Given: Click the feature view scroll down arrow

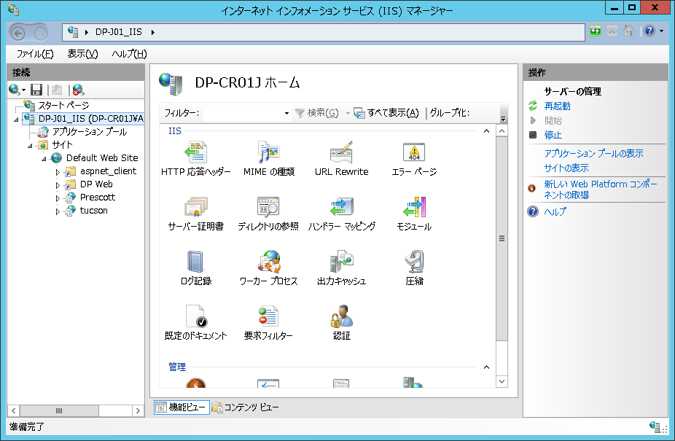Looking at the screenshot, I should coord(502,381).
